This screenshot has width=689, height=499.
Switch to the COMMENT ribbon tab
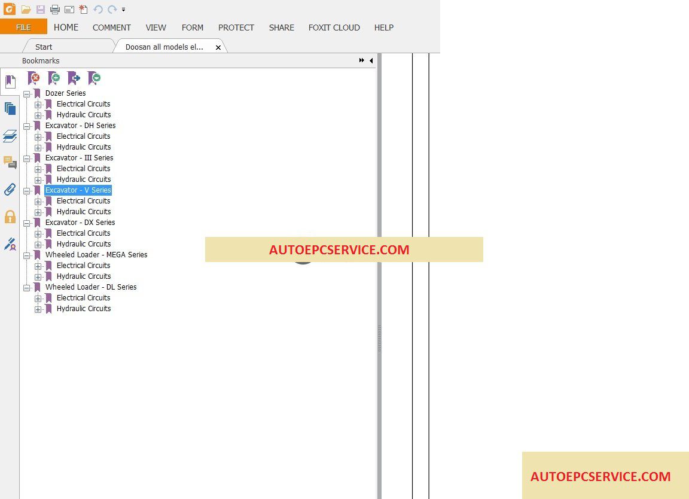[112, 28]
